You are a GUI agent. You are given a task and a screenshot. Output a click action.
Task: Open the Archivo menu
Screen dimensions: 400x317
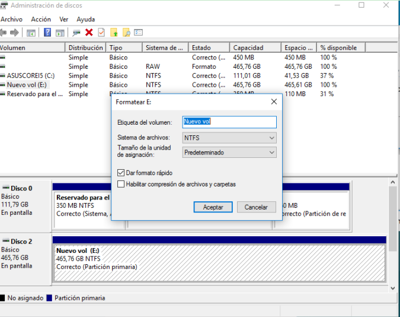[x=11, y=20]
